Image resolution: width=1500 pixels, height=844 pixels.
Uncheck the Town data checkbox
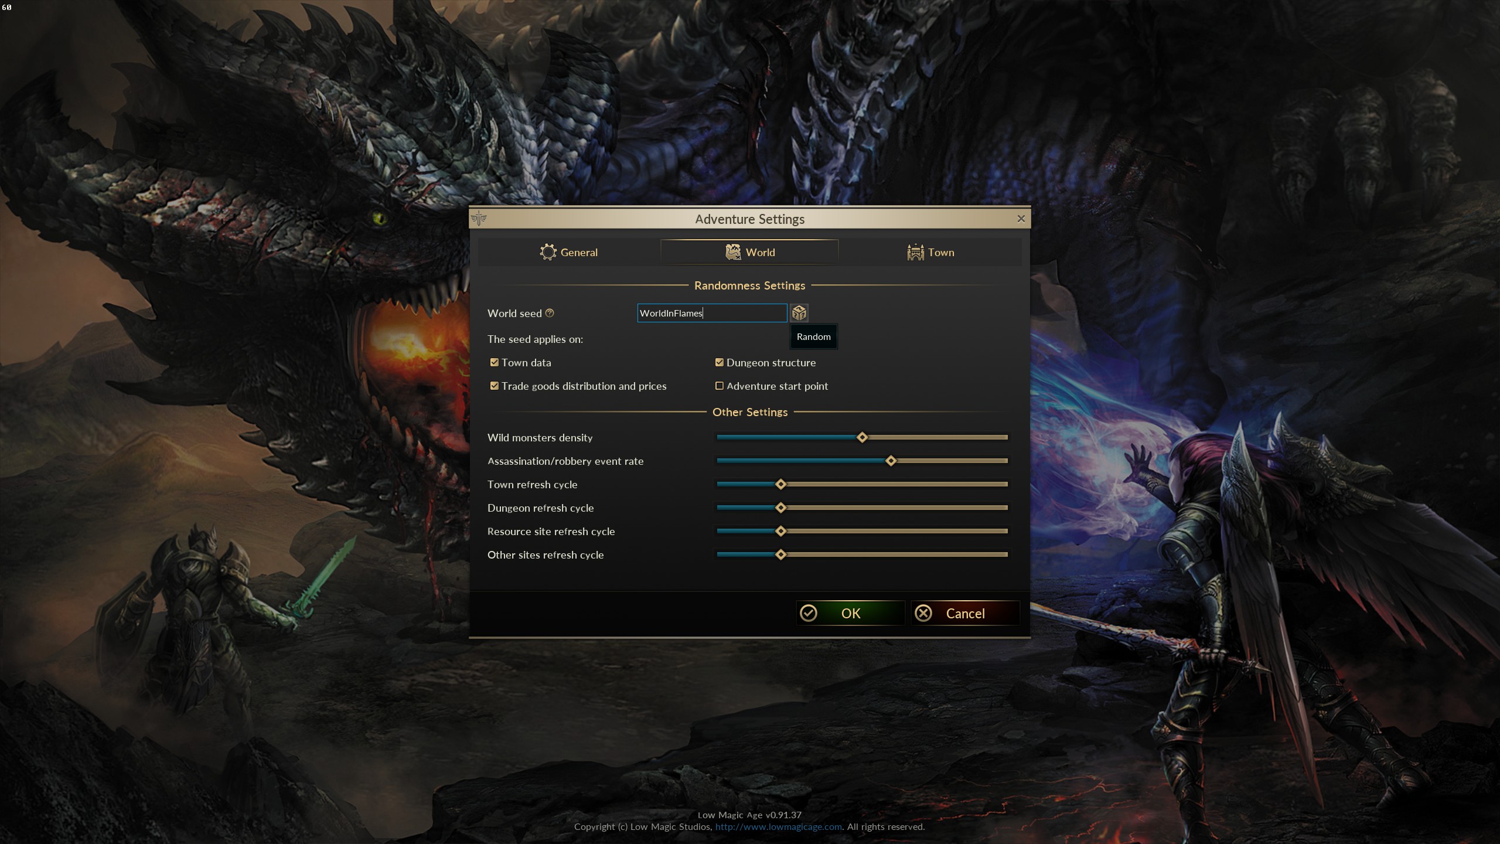(495, 362)
